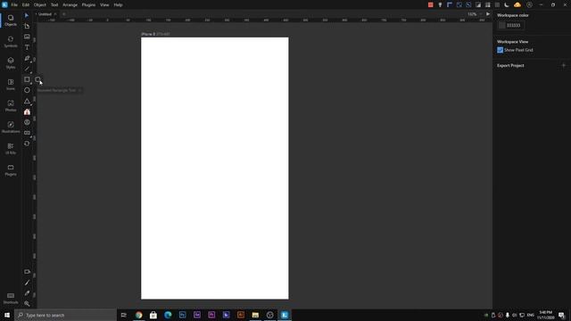Open the Arrange menu
The width and height of the screenshot is (571, 321).
tap(70, 4)
